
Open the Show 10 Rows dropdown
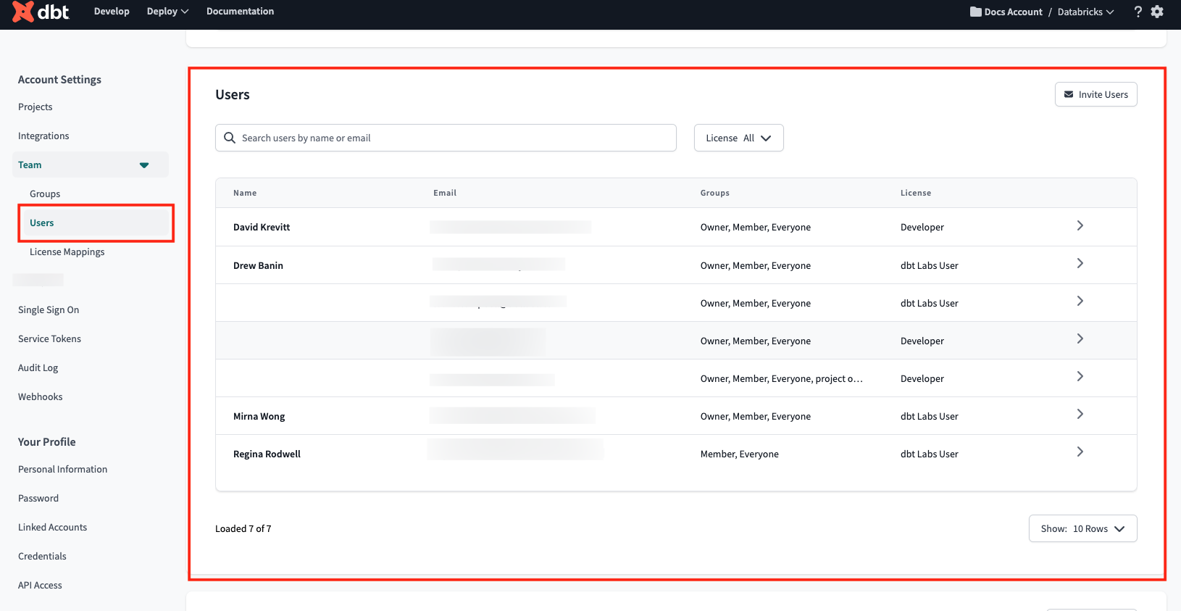[x=1082, y=528]
